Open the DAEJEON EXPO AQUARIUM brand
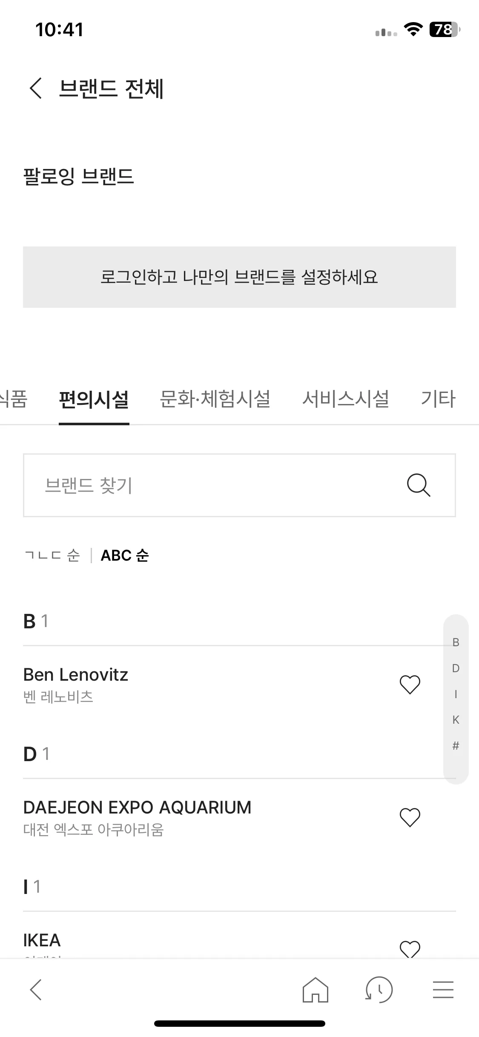Viewport: 479px width, 1037px height. (x=137, y=817)
